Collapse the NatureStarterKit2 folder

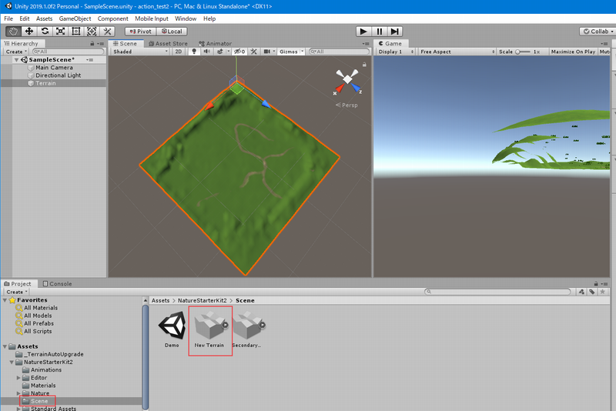pos(12,362)
